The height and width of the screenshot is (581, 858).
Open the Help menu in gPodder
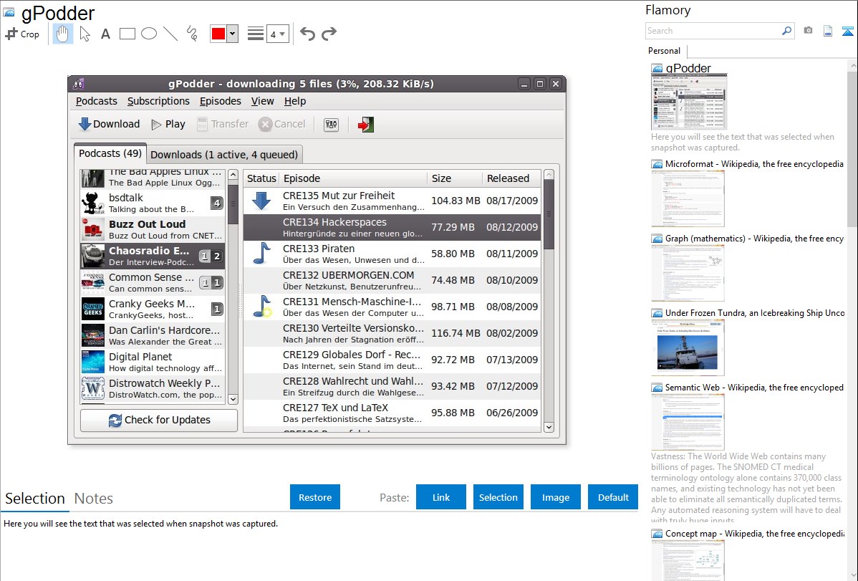[295, 101]
